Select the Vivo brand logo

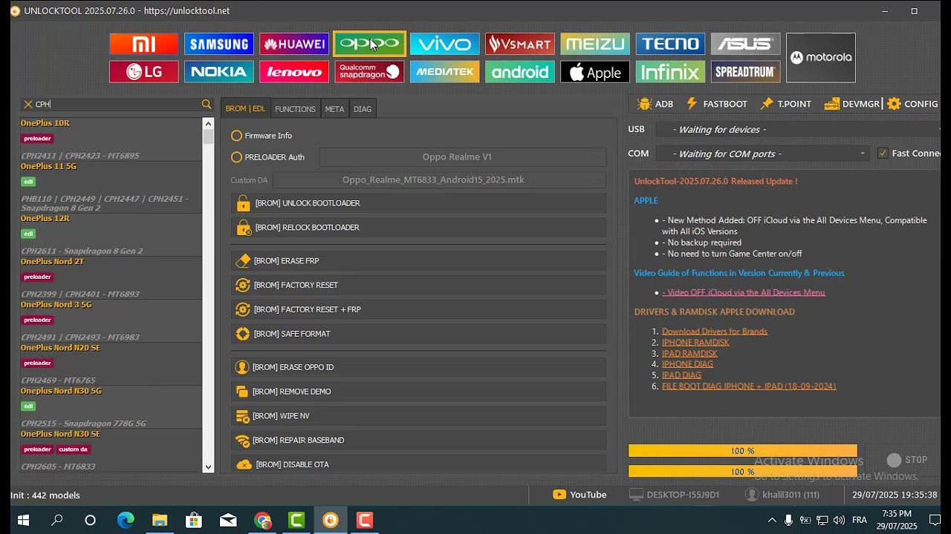(x=444, y=44)
